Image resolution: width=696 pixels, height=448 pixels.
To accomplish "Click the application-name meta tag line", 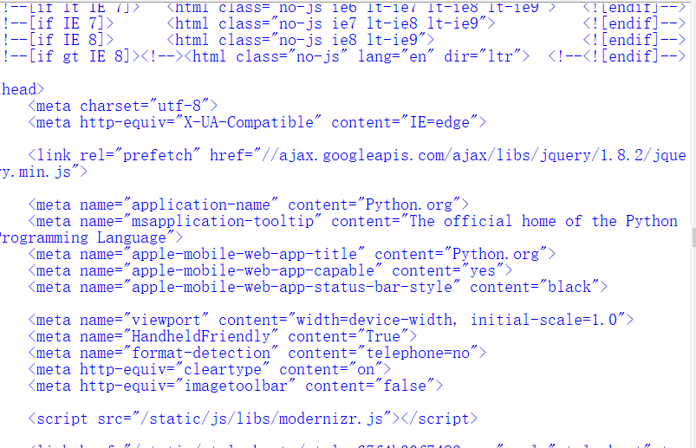I will point(249,205).
